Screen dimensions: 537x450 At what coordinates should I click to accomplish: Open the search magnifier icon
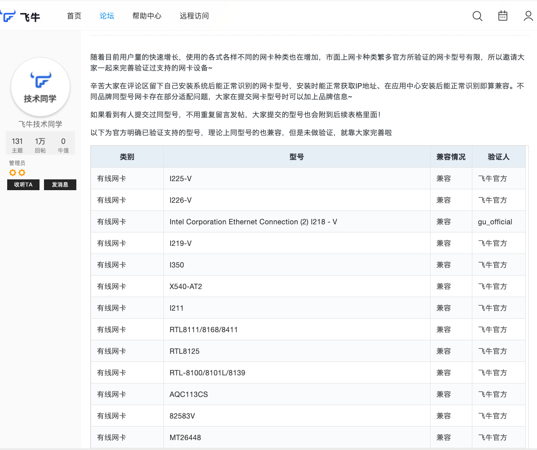coord(477,16)
